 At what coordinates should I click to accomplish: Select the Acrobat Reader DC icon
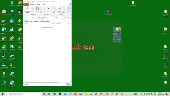(4, 22)
